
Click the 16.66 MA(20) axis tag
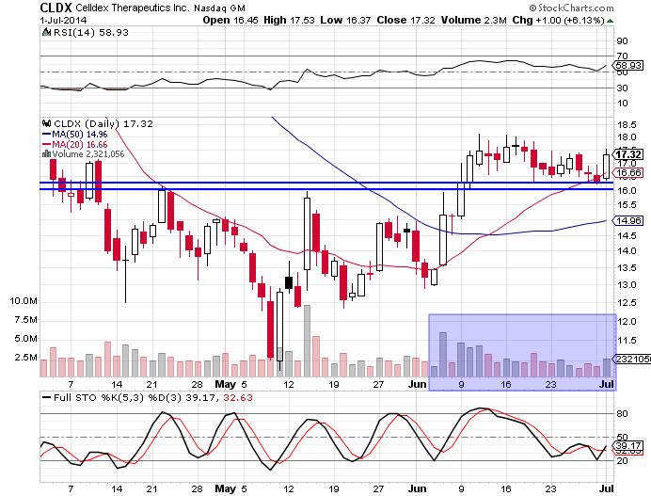[628, 173]
